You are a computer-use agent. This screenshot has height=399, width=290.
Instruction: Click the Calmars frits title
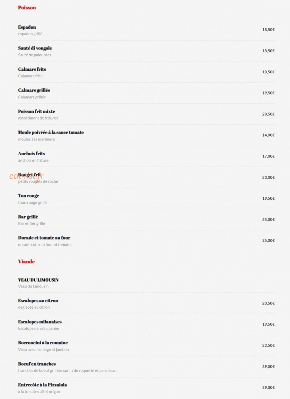tap(32, 69)
